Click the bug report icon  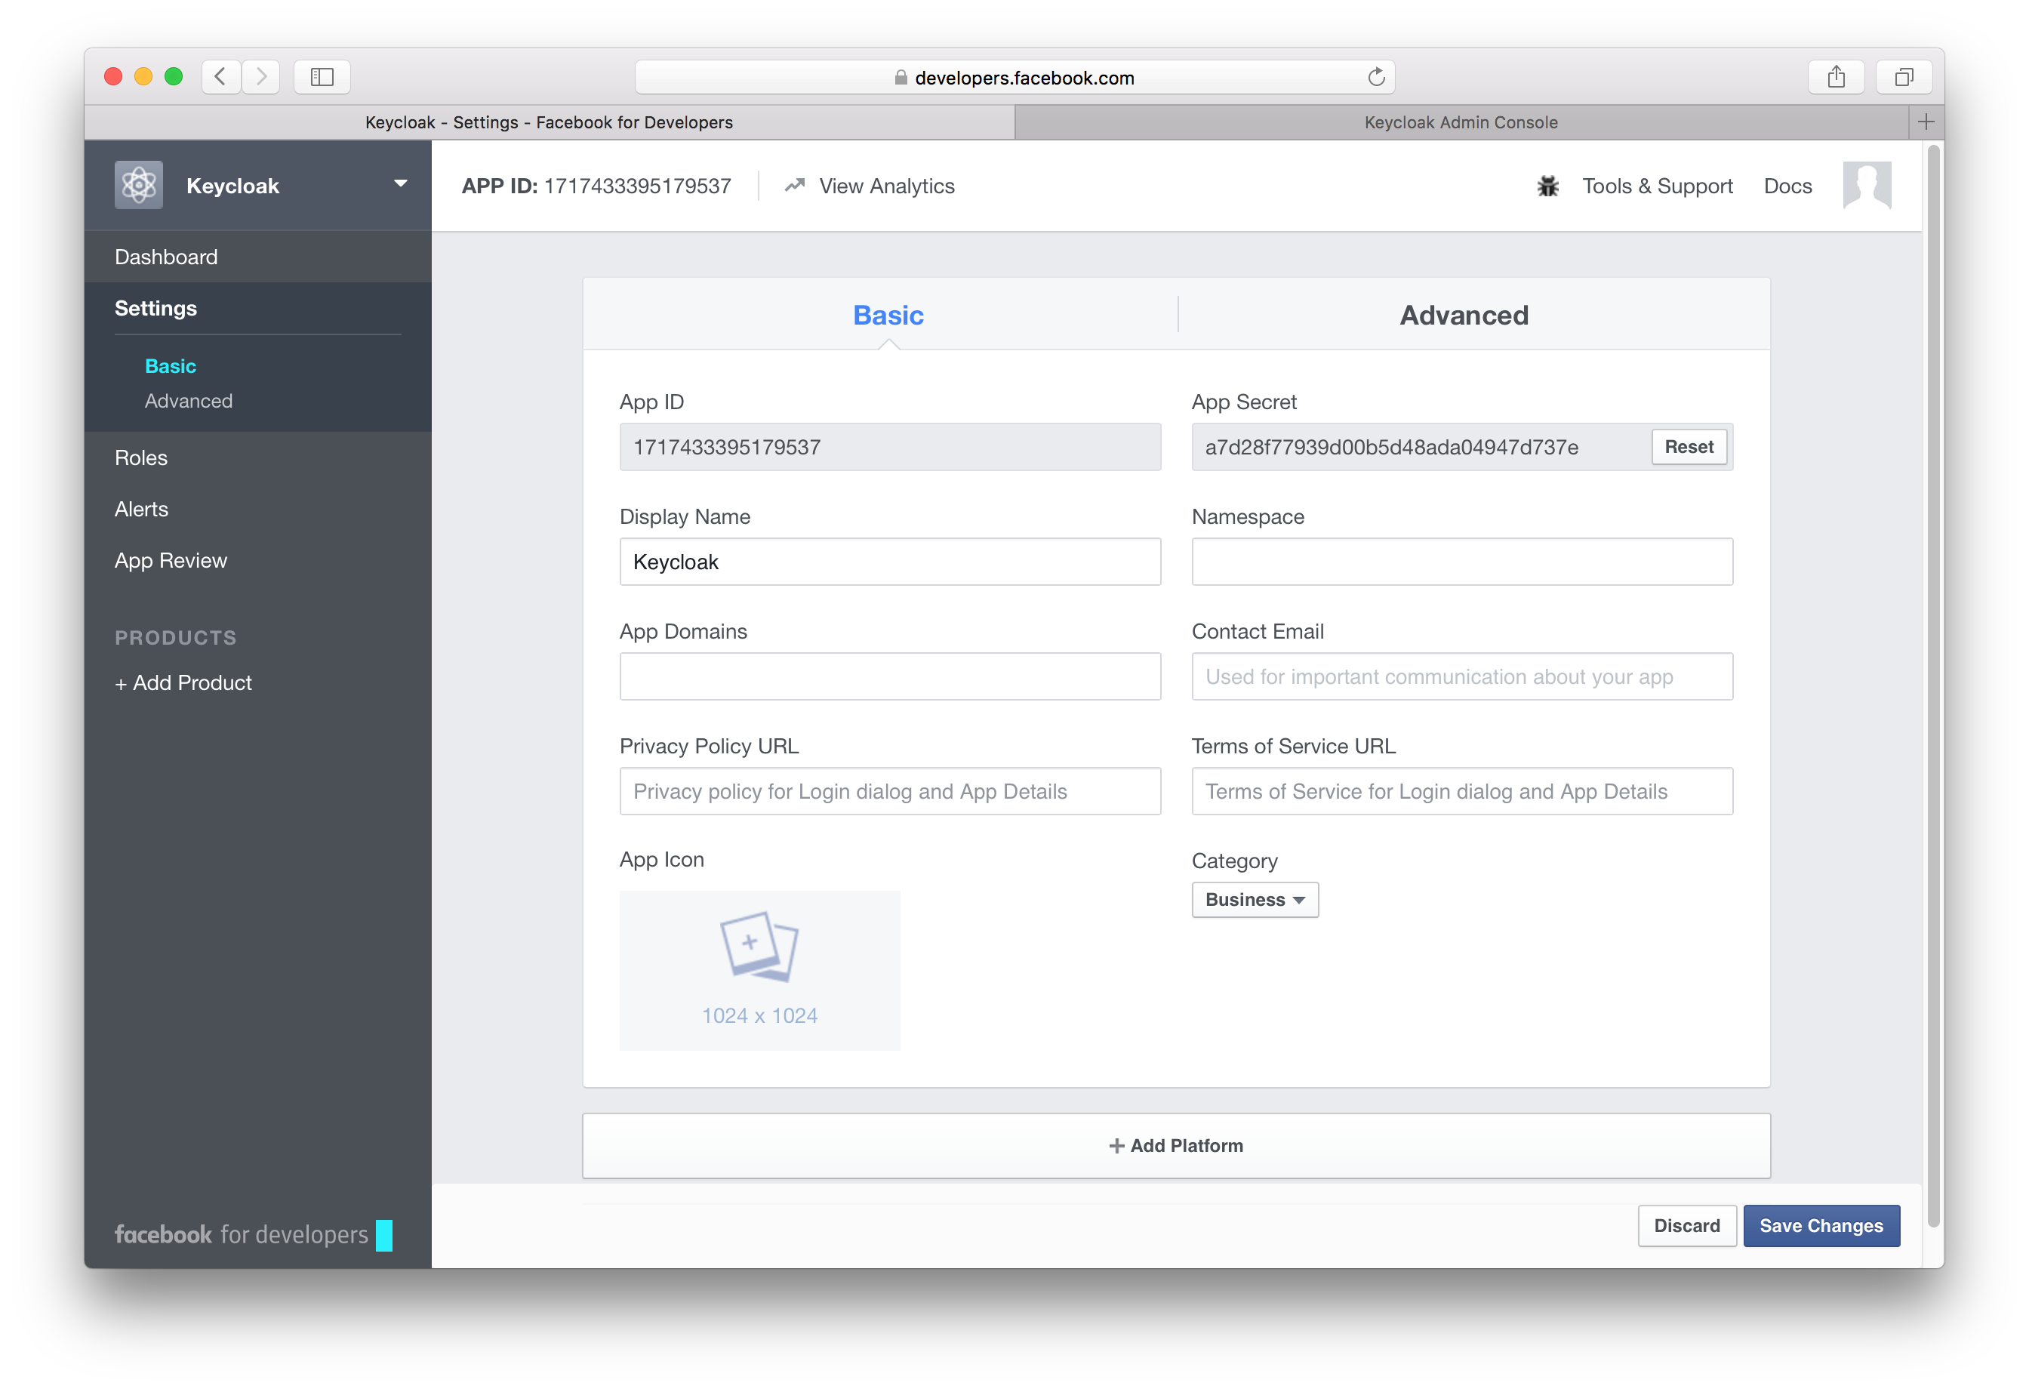[x=1547, y=186]
